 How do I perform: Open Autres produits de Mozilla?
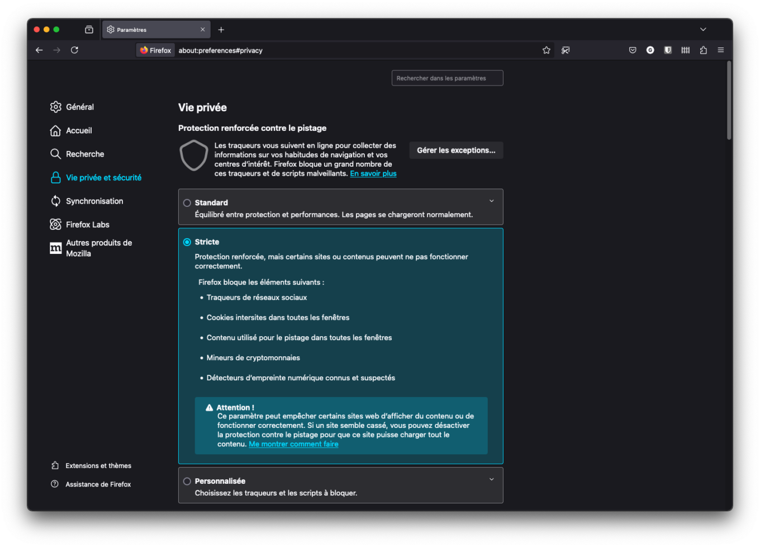[x=99, y=248]
